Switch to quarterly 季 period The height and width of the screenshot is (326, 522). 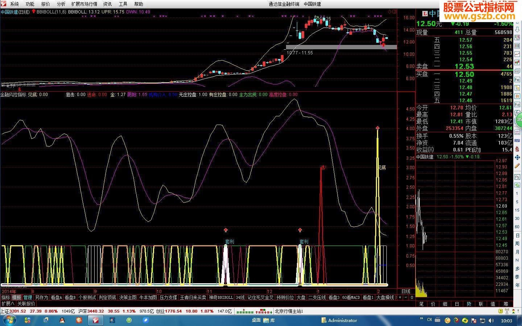[517, 277]
